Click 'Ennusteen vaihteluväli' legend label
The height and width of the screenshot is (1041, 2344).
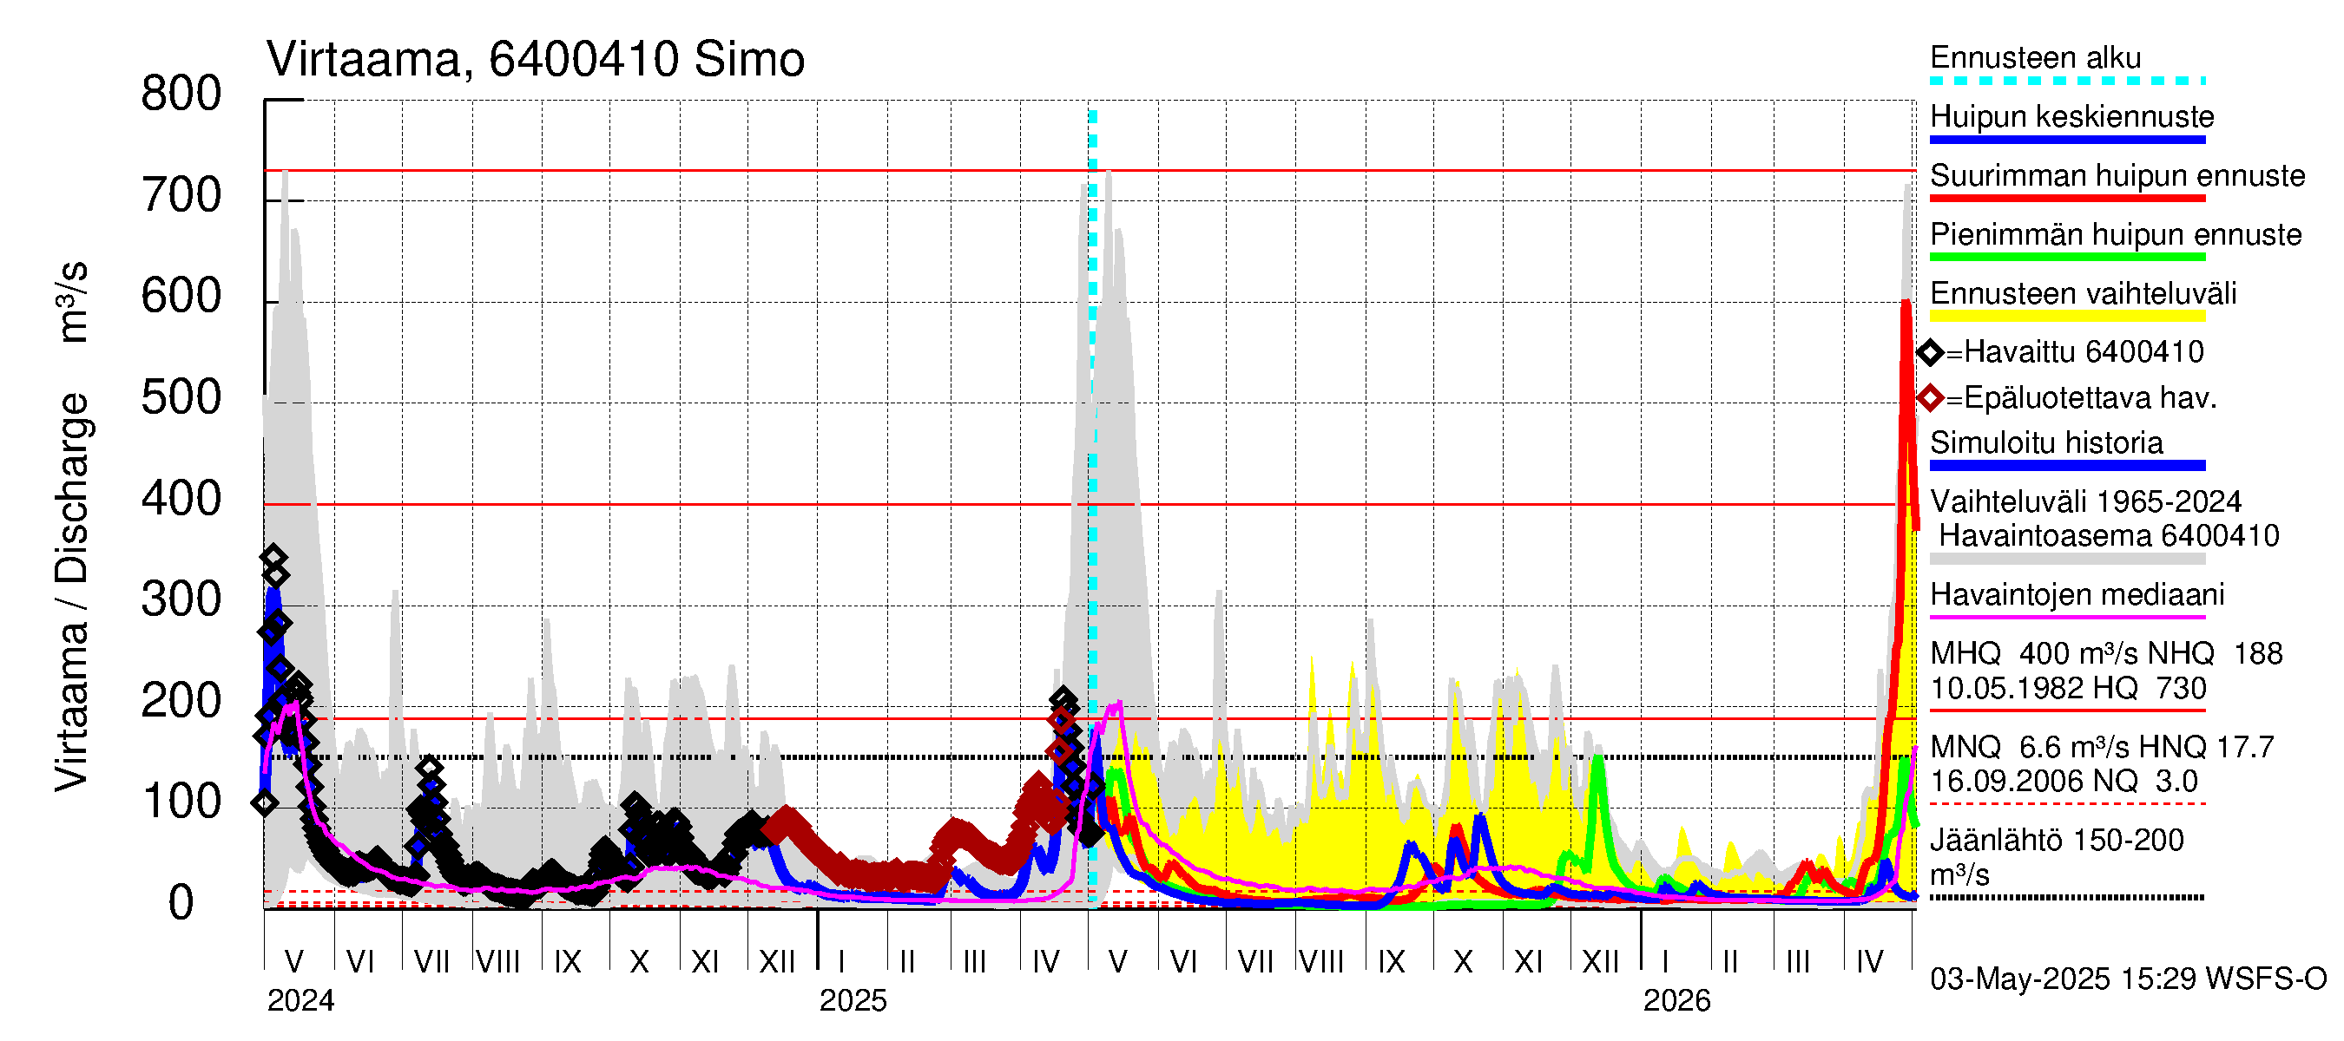tap(2083, 294)
